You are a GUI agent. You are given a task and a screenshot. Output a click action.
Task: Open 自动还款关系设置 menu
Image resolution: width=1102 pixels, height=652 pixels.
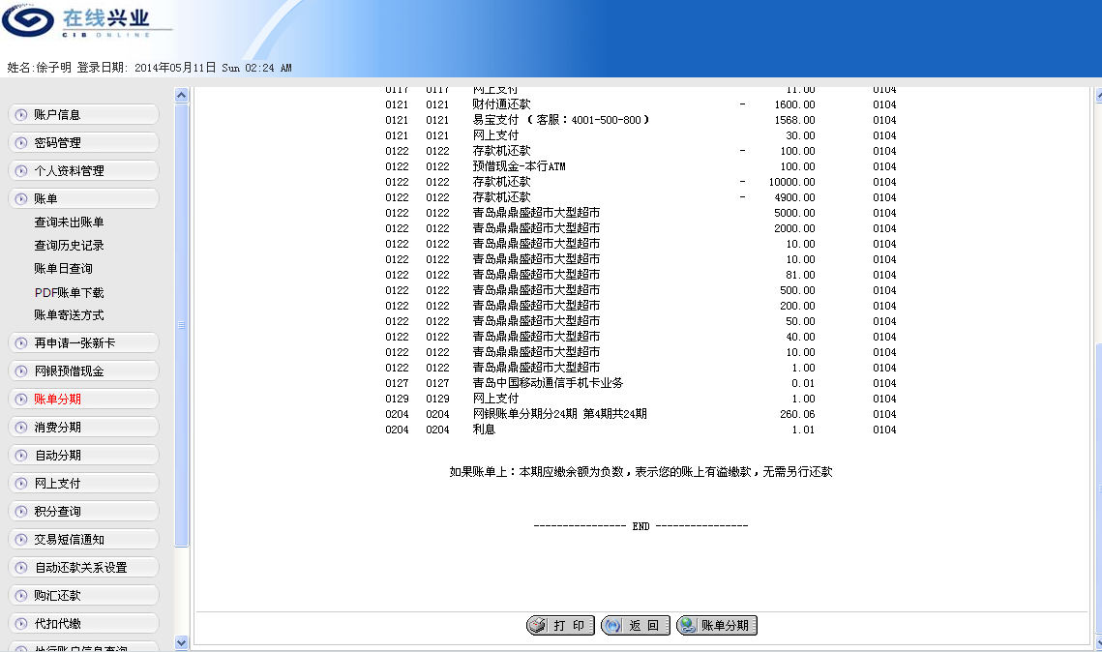click(x=83, y=568)
